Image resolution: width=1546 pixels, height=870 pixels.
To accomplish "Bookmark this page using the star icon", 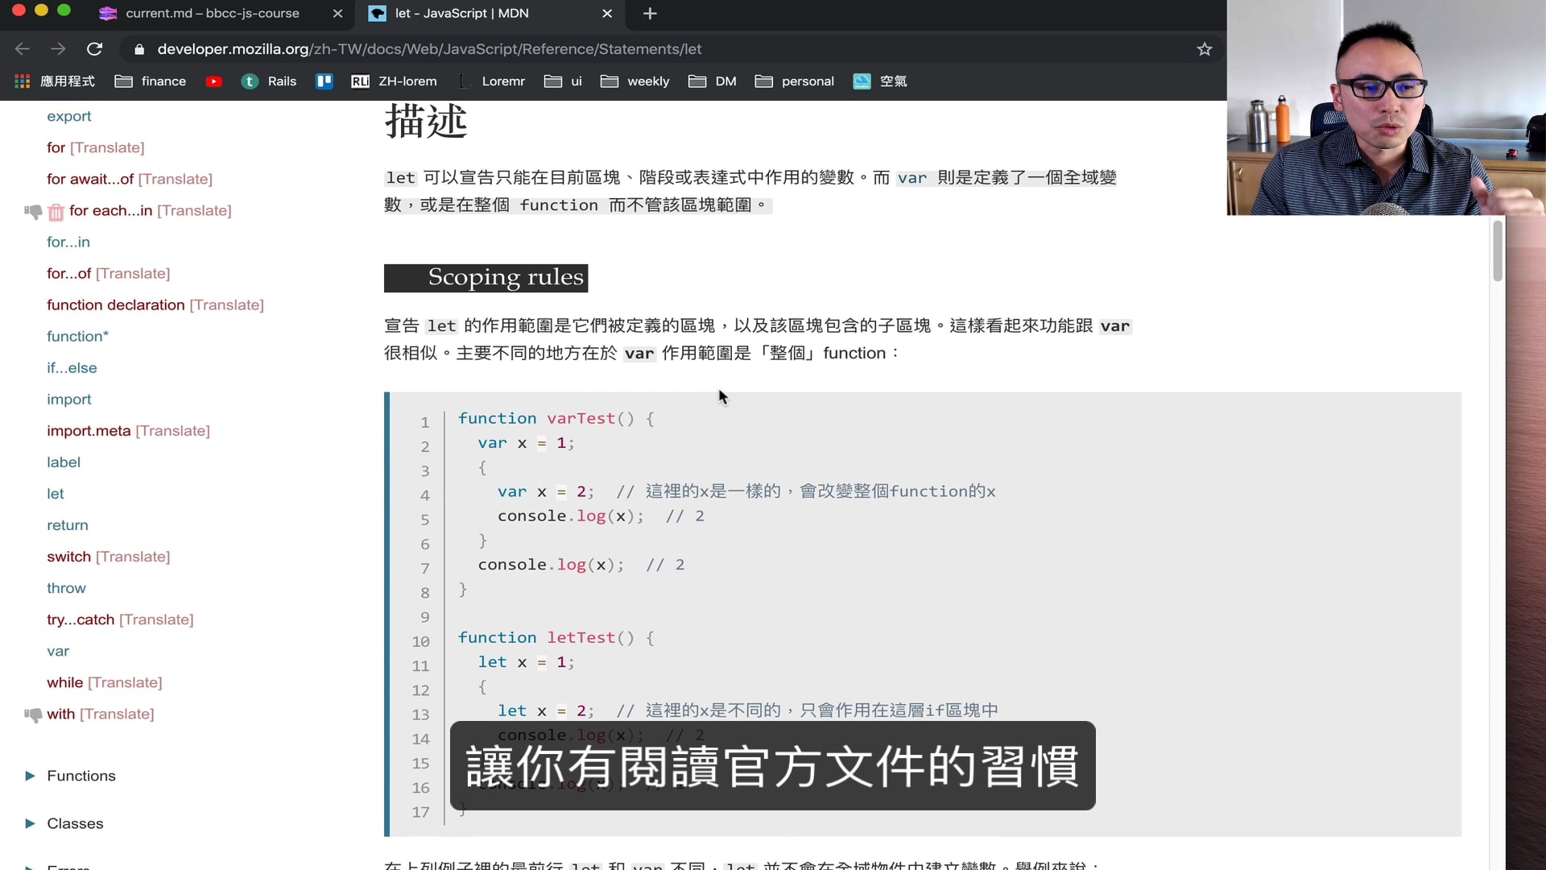I will pos(1203,49).
